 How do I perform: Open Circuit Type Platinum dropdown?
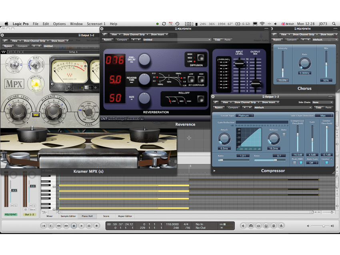(244, 116)
